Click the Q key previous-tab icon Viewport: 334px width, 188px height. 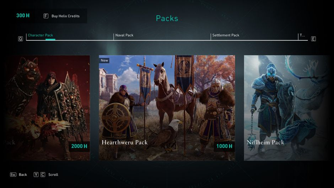(x=21, y=39)
